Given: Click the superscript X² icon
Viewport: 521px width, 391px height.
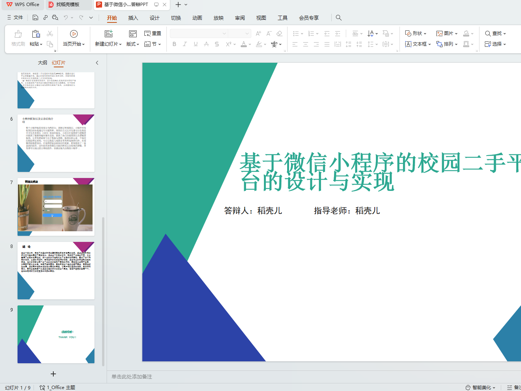Looking at the screenshot, I should pyautogui.click(x=229, y=44).
